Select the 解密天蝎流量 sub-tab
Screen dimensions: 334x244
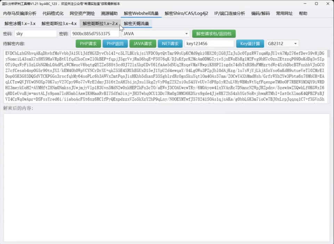136,23
